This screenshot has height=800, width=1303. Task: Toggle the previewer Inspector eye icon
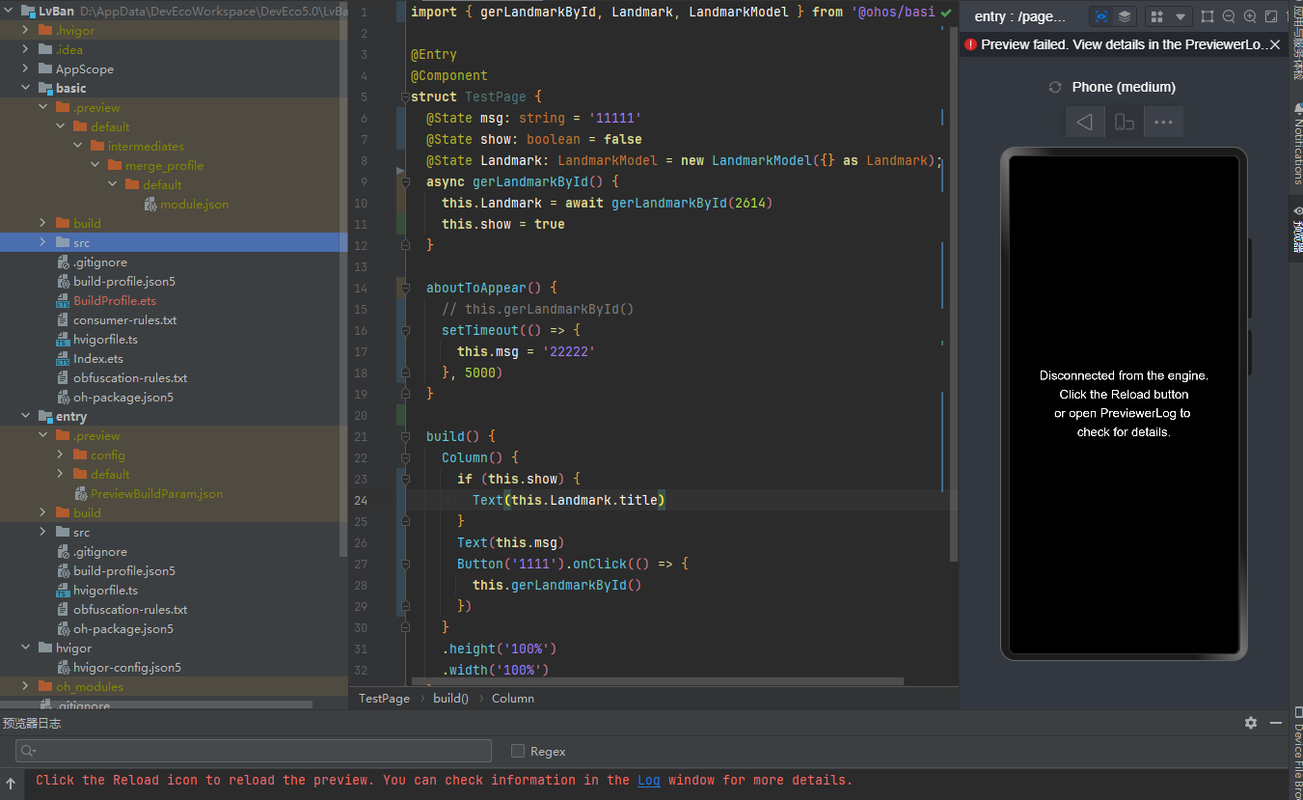point(1101,16)
